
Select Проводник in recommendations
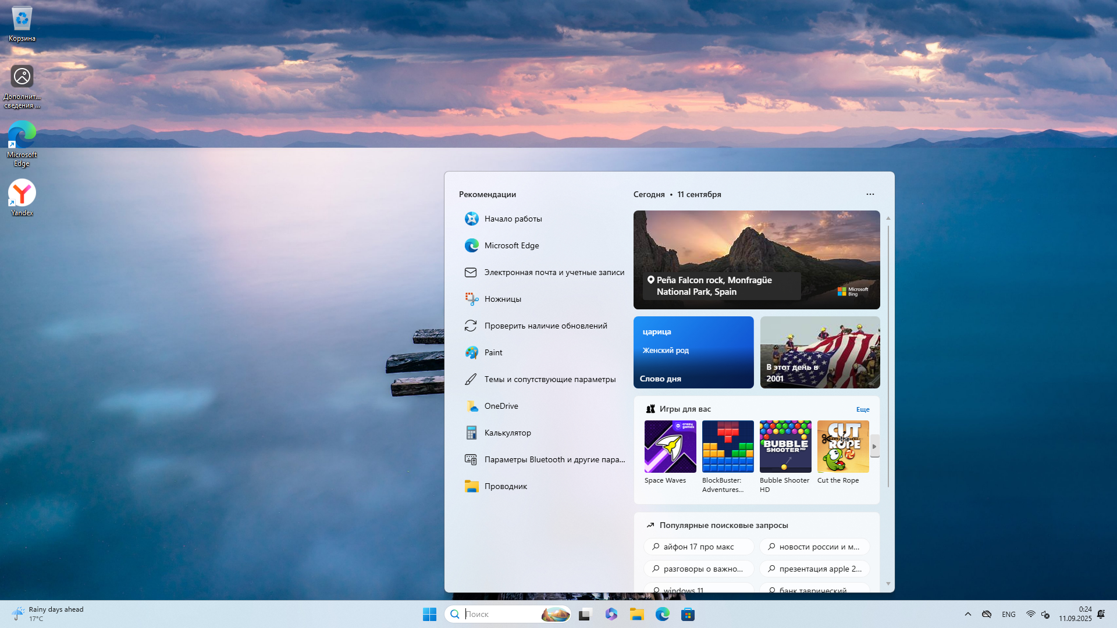tap(505, 486)
